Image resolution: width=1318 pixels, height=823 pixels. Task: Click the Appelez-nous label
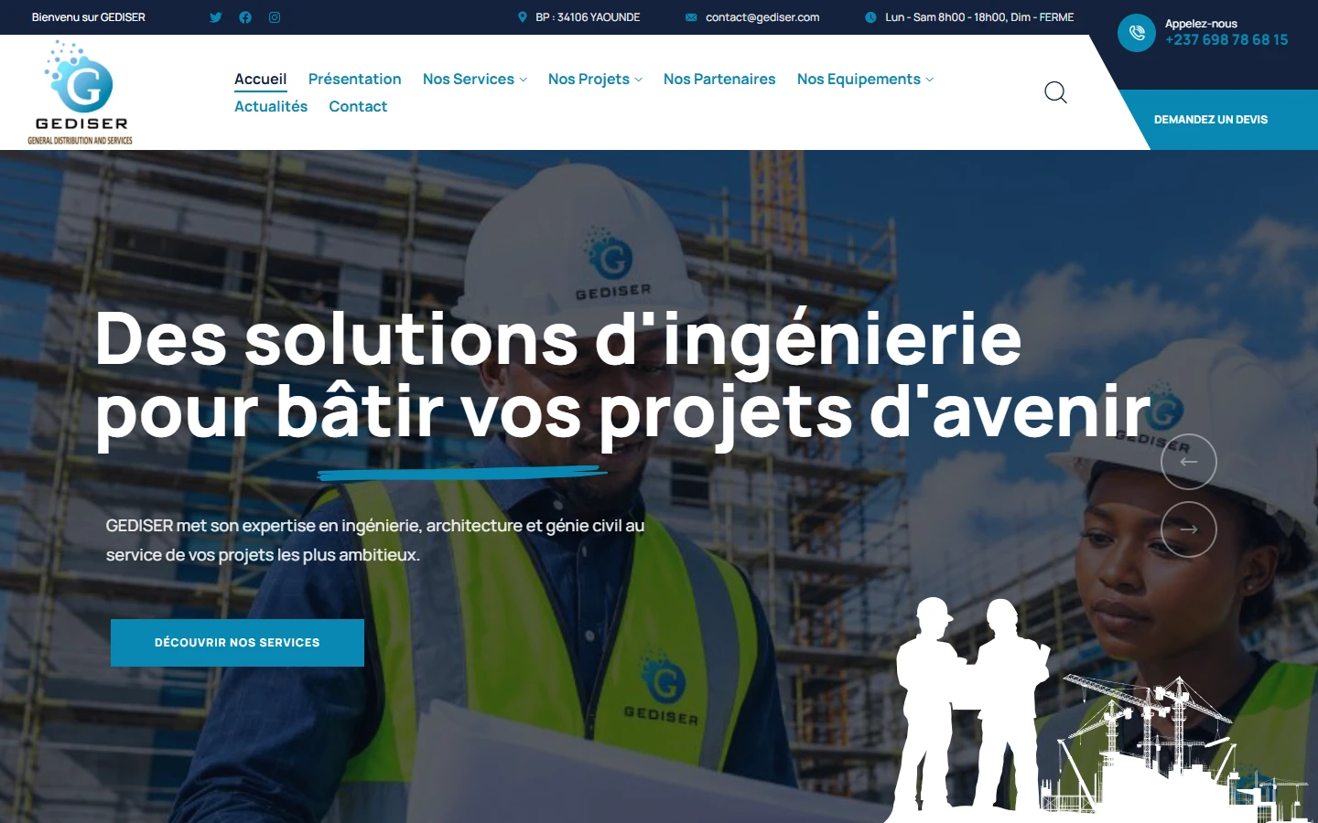click(1201, 24)
